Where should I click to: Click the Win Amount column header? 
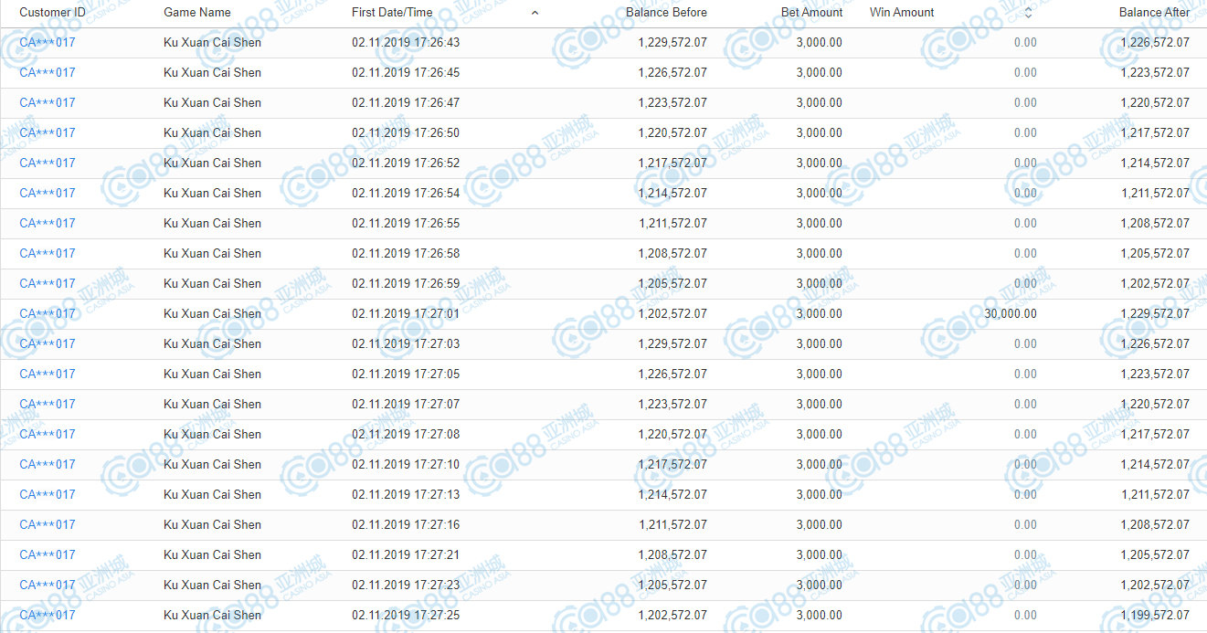(902, 13)
